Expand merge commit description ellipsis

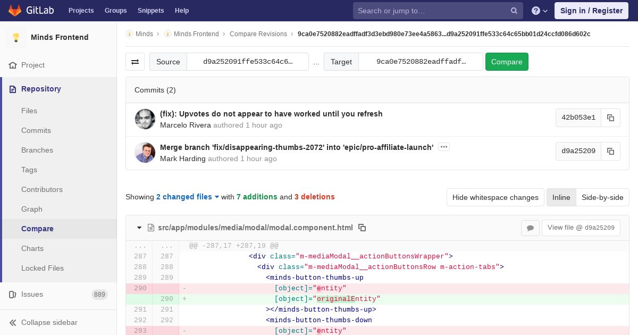(x=444, y=147)
